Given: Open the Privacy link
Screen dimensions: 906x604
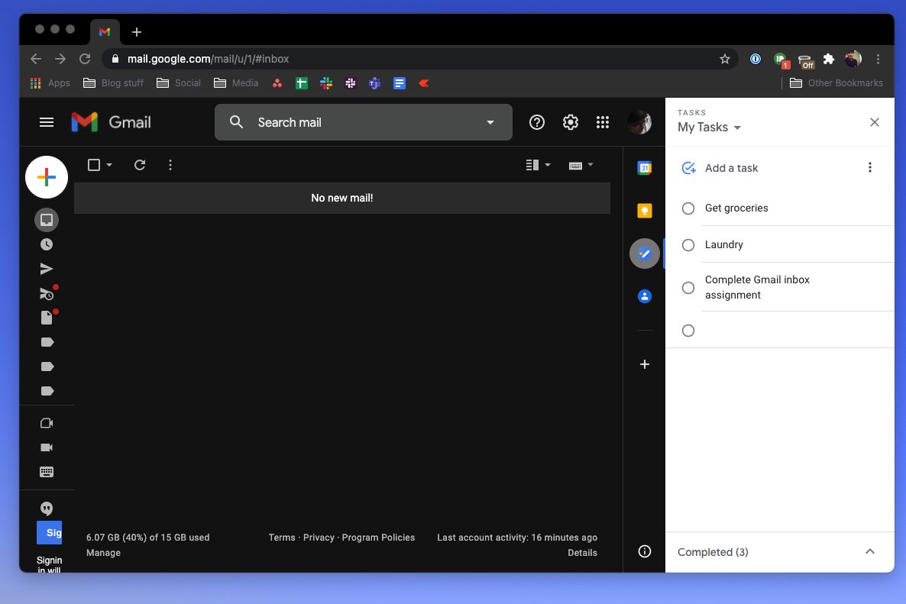Looking at the screenshot, I should (319, 537).
